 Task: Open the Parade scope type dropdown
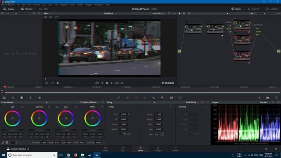point(264,102)
